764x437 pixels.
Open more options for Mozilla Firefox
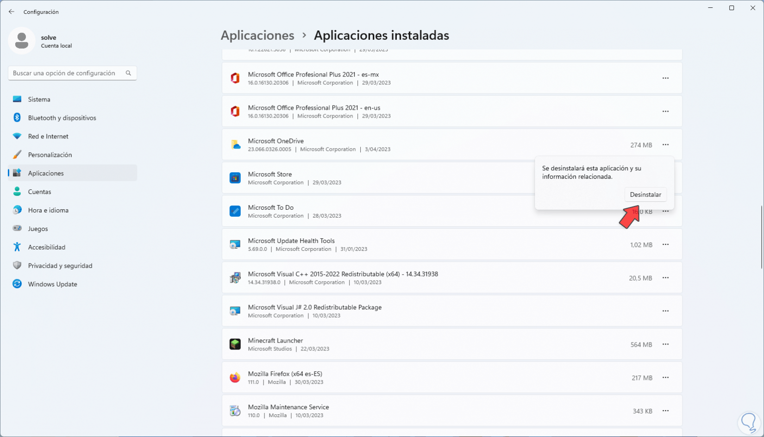pyautogui.click(x=665, y=378)
